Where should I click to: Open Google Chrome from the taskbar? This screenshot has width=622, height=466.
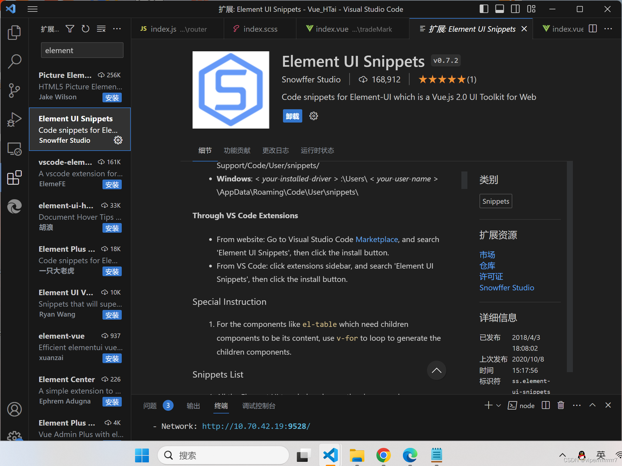(383, 455)
